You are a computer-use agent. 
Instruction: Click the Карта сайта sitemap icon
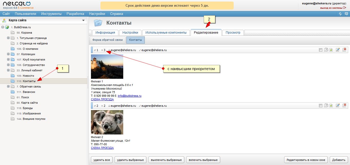point(4,20)
